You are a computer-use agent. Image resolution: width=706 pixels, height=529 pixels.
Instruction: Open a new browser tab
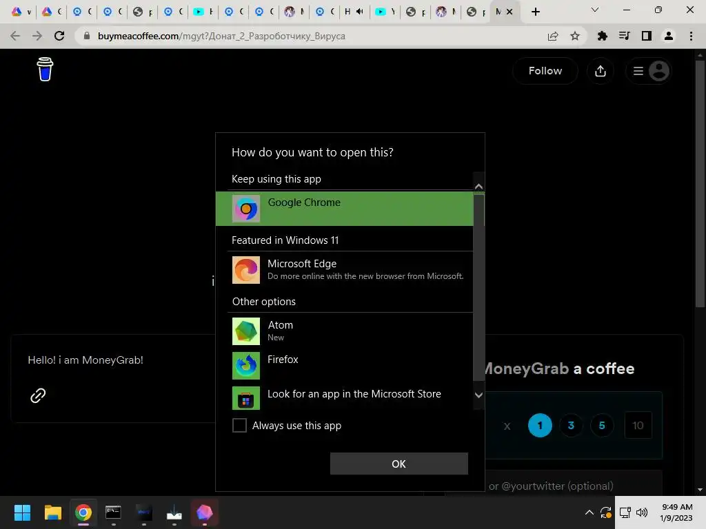tap(535, 12)
